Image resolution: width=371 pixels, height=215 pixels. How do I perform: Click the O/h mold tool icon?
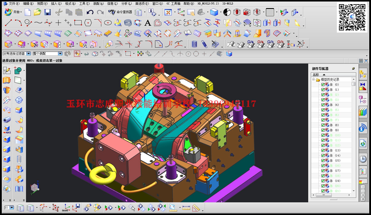click(281, 44)
